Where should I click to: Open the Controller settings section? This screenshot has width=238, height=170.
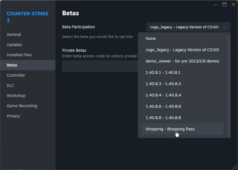(28, 75)
